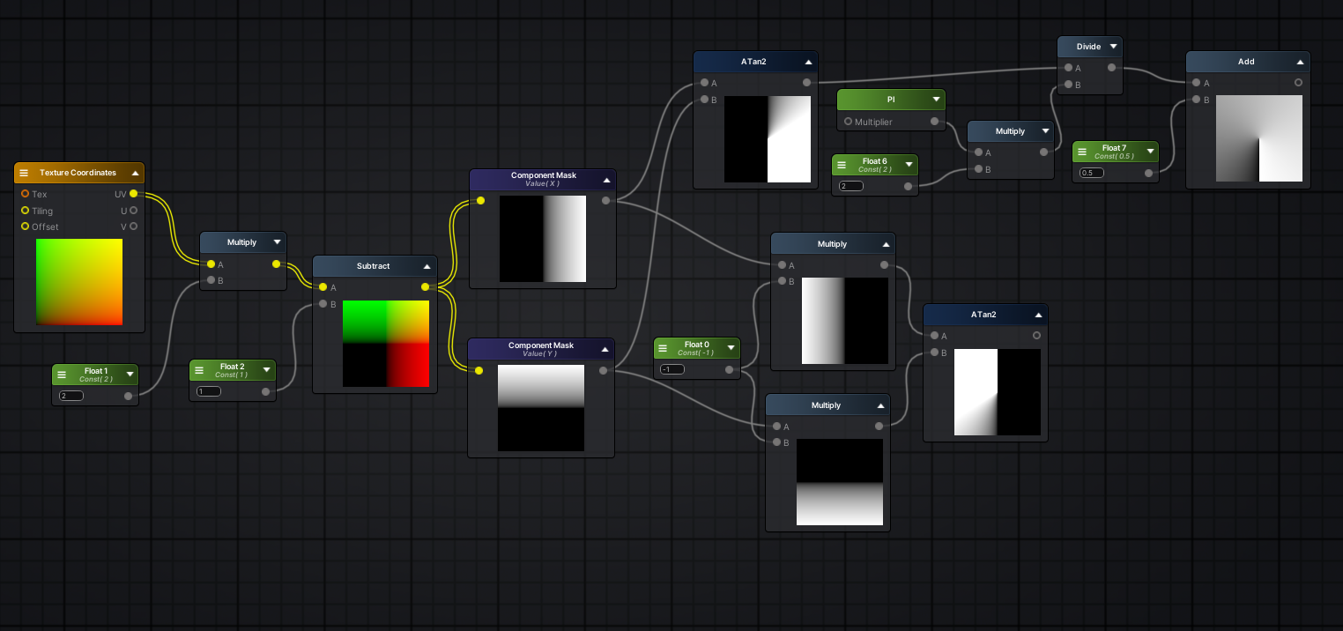Screen dimensions: 1343x631
Task: Expand the Float 1 node dropdown arrow
Action: pyautogui.click(x=130, y=375)
